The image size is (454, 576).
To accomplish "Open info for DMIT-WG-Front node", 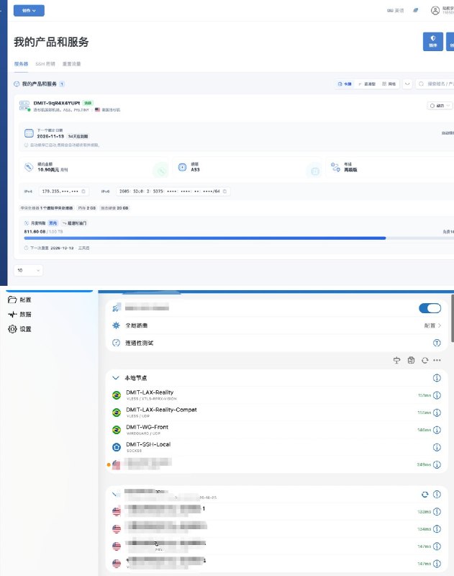I will click(x=437, y=430).
